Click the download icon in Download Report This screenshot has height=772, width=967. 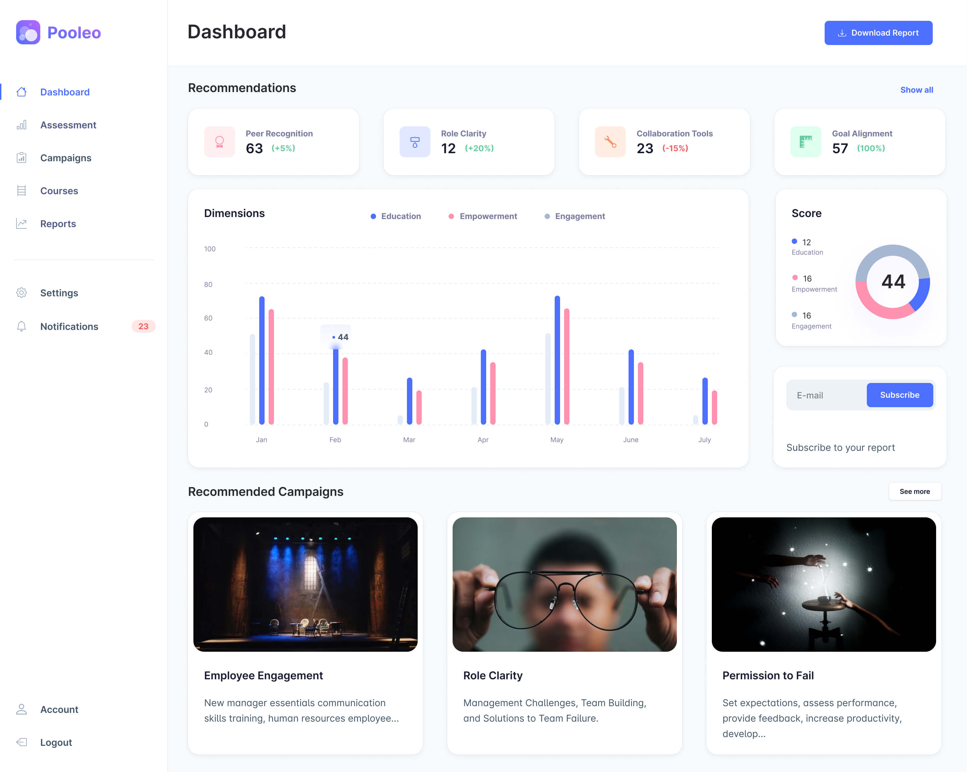tap(842, 33)
